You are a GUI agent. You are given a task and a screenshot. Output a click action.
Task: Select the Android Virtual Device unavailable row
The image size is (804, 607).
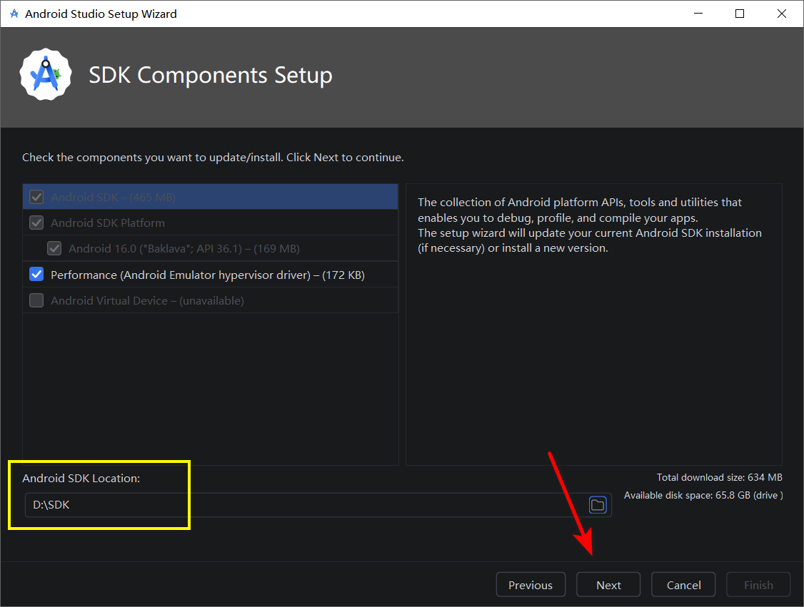[210, 300]
